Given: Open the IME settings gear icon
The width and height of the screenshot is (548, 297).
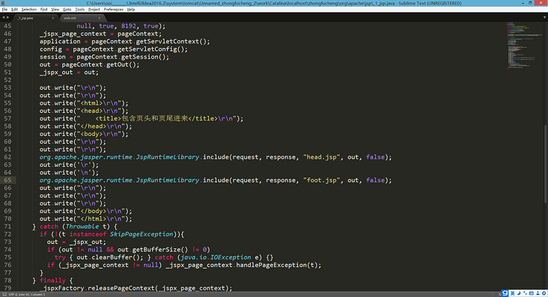Looking at the screenshot, I should (x=544, y=293).
